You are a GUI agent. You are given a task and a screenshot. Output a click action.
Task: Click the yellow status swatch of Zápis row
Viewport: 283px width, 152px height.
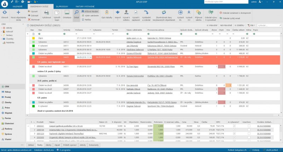pos(33,38)
